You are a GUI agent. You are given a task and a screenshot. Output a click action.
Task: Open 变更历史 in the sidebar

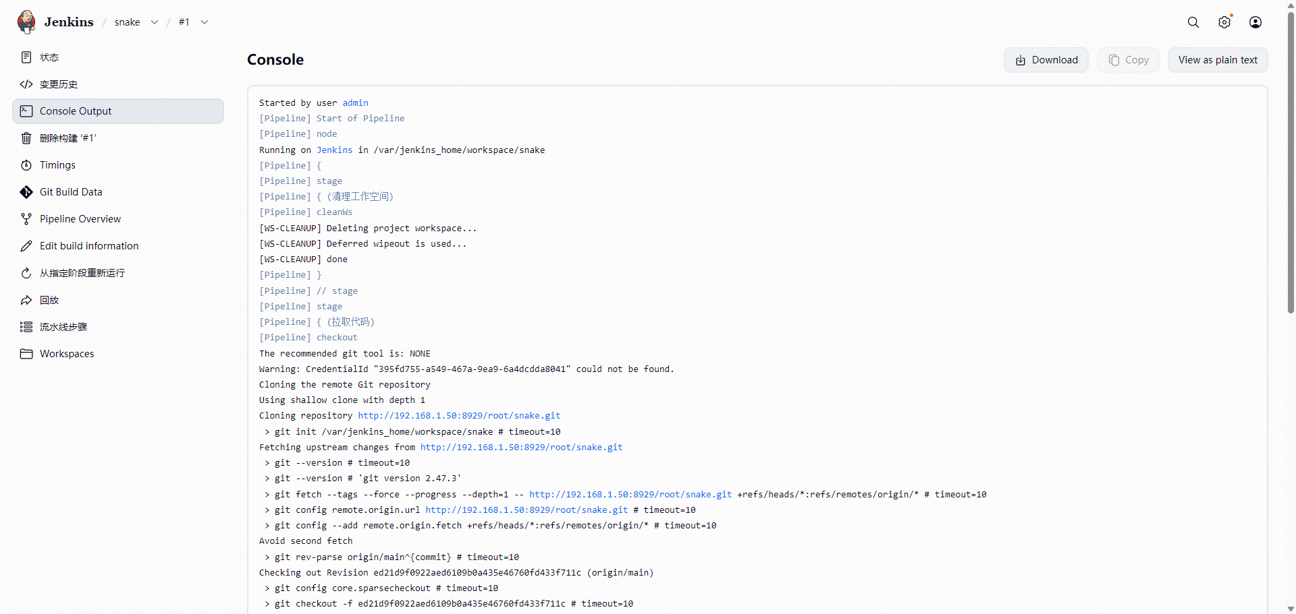pyautogui.click(x=118, y=84)
